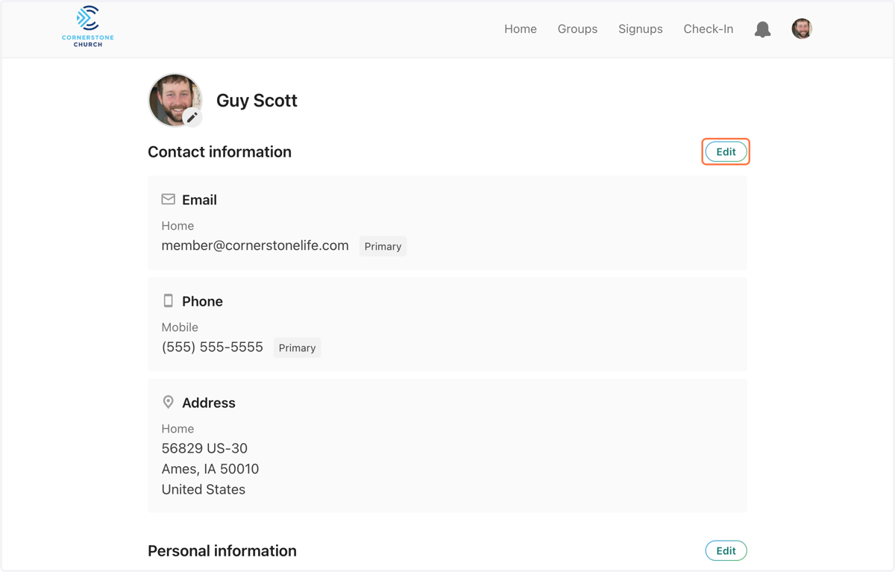
Task: Click the Cornerstone Church logo
Action: tap(88, 27)
